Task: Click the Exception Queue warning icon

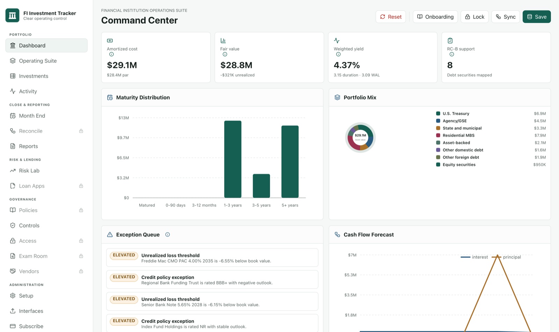Action: pos(110,235)
